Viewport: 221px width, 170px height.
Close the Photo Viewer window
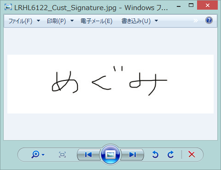tap(208, 5)
